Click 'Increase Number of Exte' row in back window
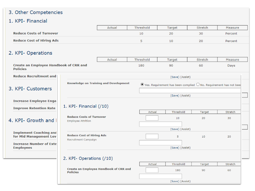 (35, 146)
